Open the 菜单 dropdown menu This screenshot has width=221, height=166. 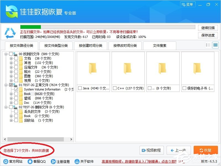click(x=188, y=4)
